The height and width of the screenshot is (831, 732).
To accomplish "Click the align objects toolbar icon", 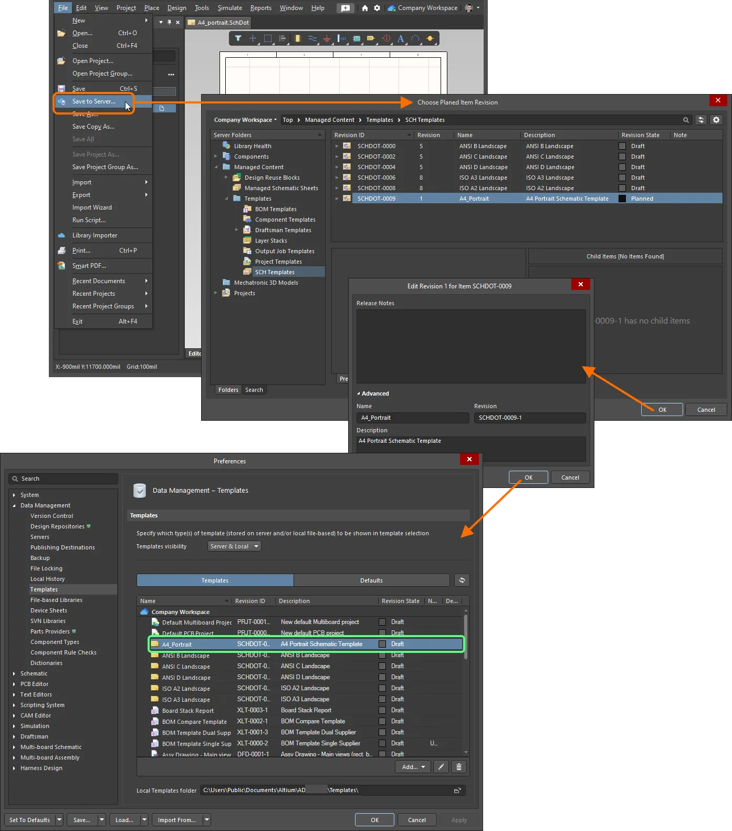I will coord(283,38).
